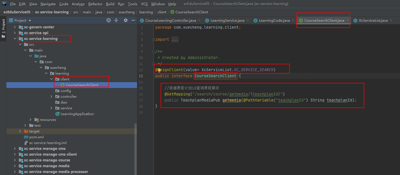Collapse the src folder
Viewport: 400px width, 175px height.
click(20, 45)
